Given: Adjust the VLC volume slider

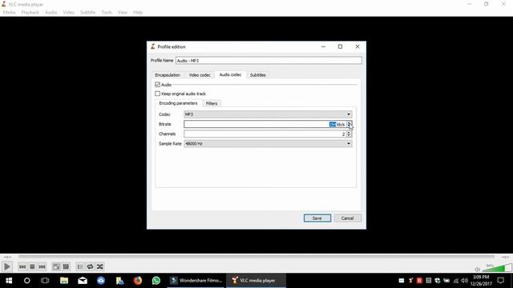Looking at the screenshot, I should click(498, 268).
